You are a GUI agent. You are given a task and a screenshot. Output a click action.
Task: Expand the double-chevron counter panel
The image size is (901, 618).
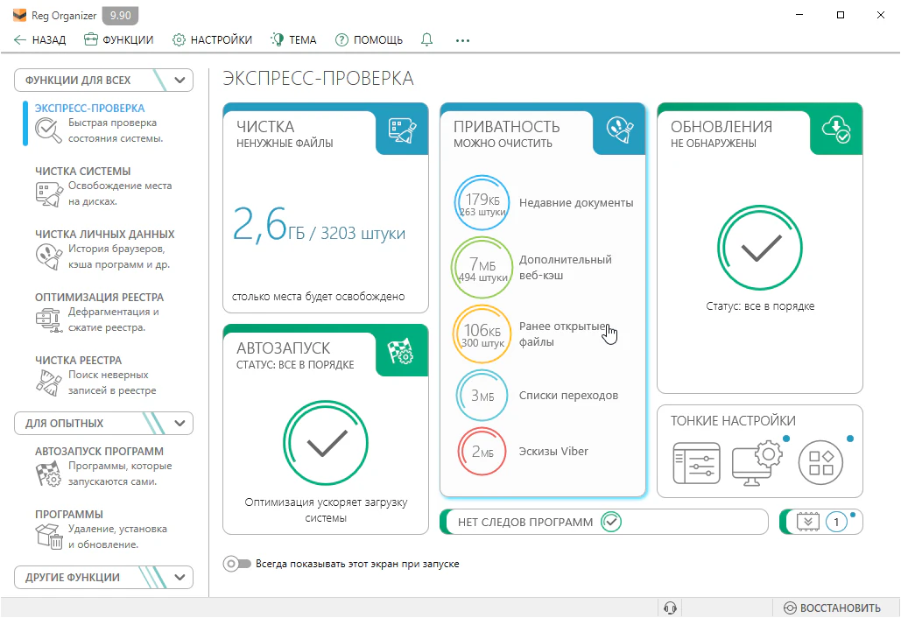point(806,522)
